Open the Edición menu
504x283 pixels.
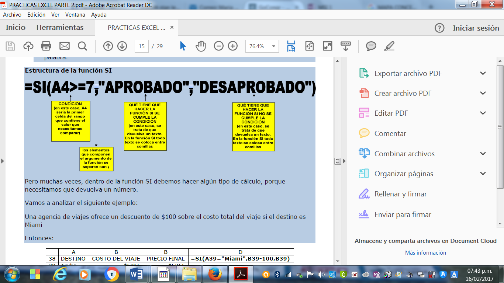point(36,15)
